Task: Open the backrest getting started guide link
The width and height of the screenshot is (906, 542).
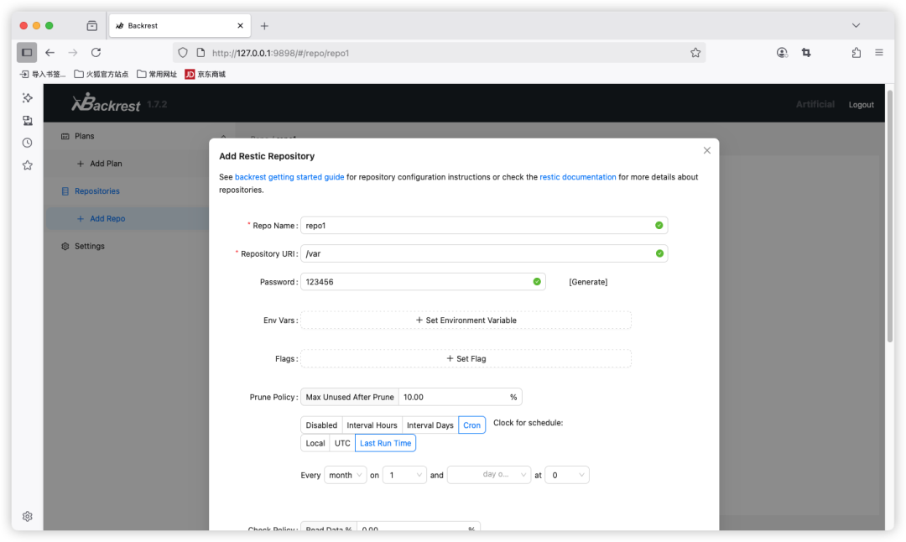Action: [289, 177]
